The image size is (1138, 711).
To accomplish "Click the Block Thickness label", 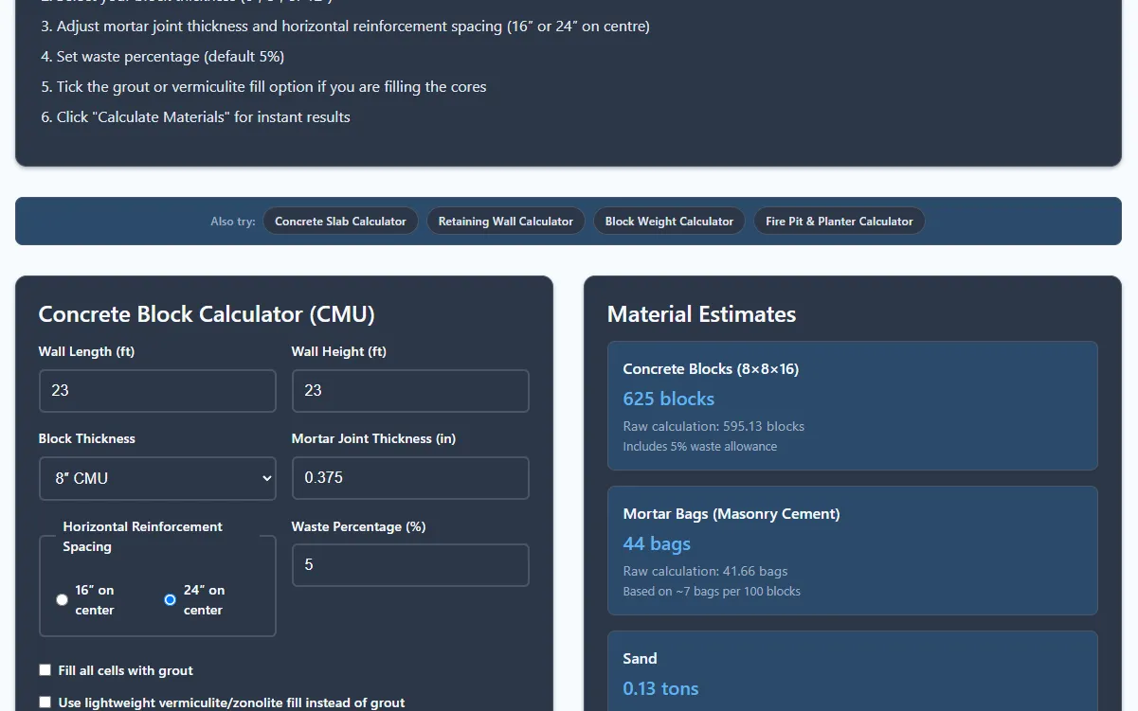I will [x=86, y=438].
